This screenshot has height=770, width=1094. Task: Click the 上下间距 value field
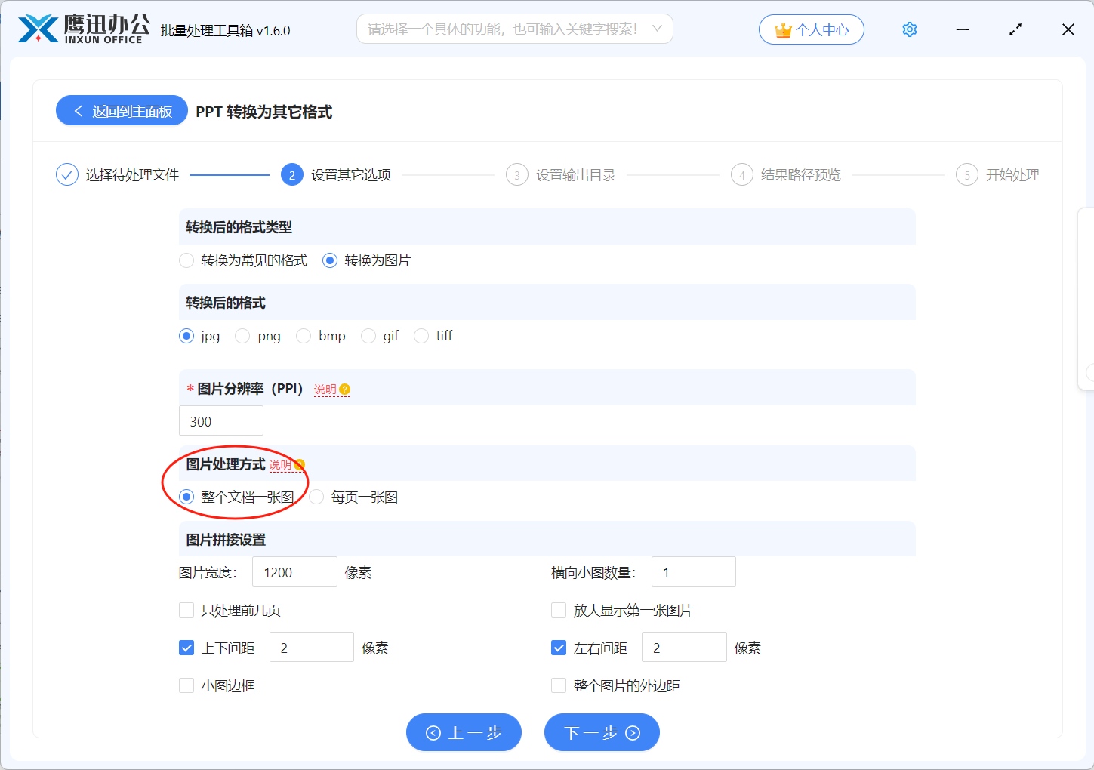pos(312,647)
